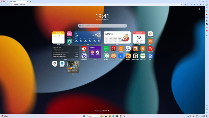
Task: Open the blue tag icon in sidebar
Action: tap(207, 8)
